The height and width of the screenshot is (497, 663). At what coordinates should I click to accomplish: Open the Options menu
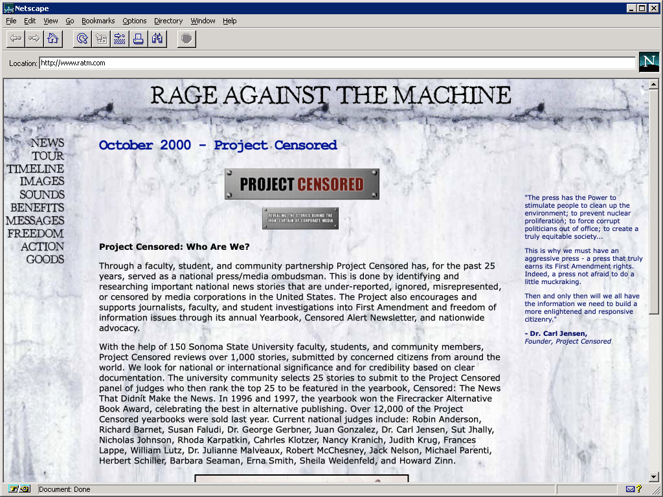tap(135, 21)
